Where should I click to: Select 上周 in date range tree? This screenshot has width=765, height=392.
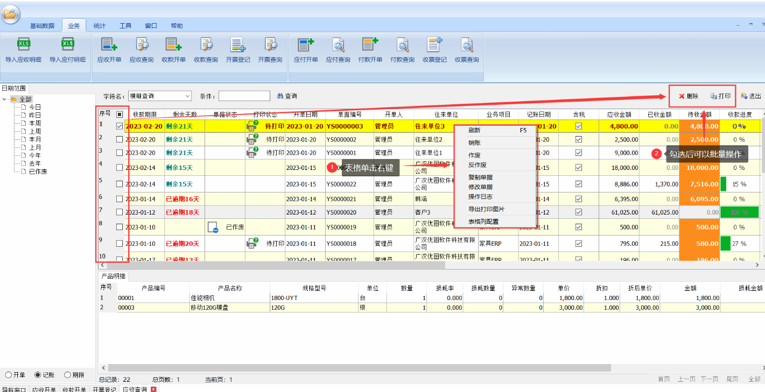click(x=35, y=131)
